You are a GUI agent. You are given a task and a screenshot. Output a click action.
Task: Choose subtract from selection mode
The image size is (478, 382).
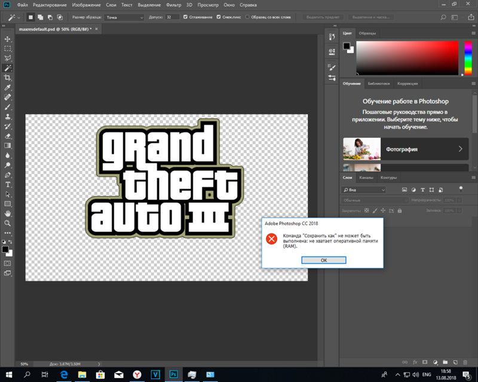[50, 17]
